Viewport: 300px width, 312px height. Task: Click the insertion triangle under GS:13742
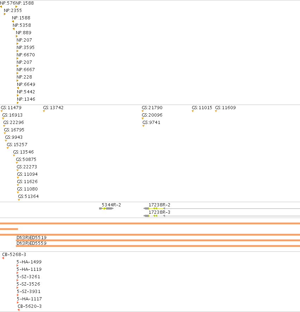[44, 111]
